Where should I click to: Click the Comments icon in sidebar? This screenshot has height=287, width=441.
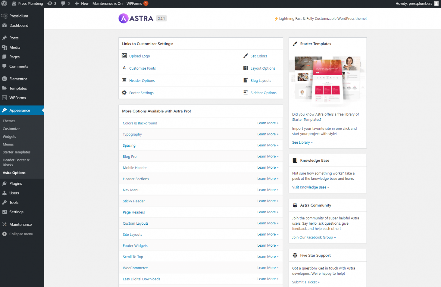(x=5, y=66)
